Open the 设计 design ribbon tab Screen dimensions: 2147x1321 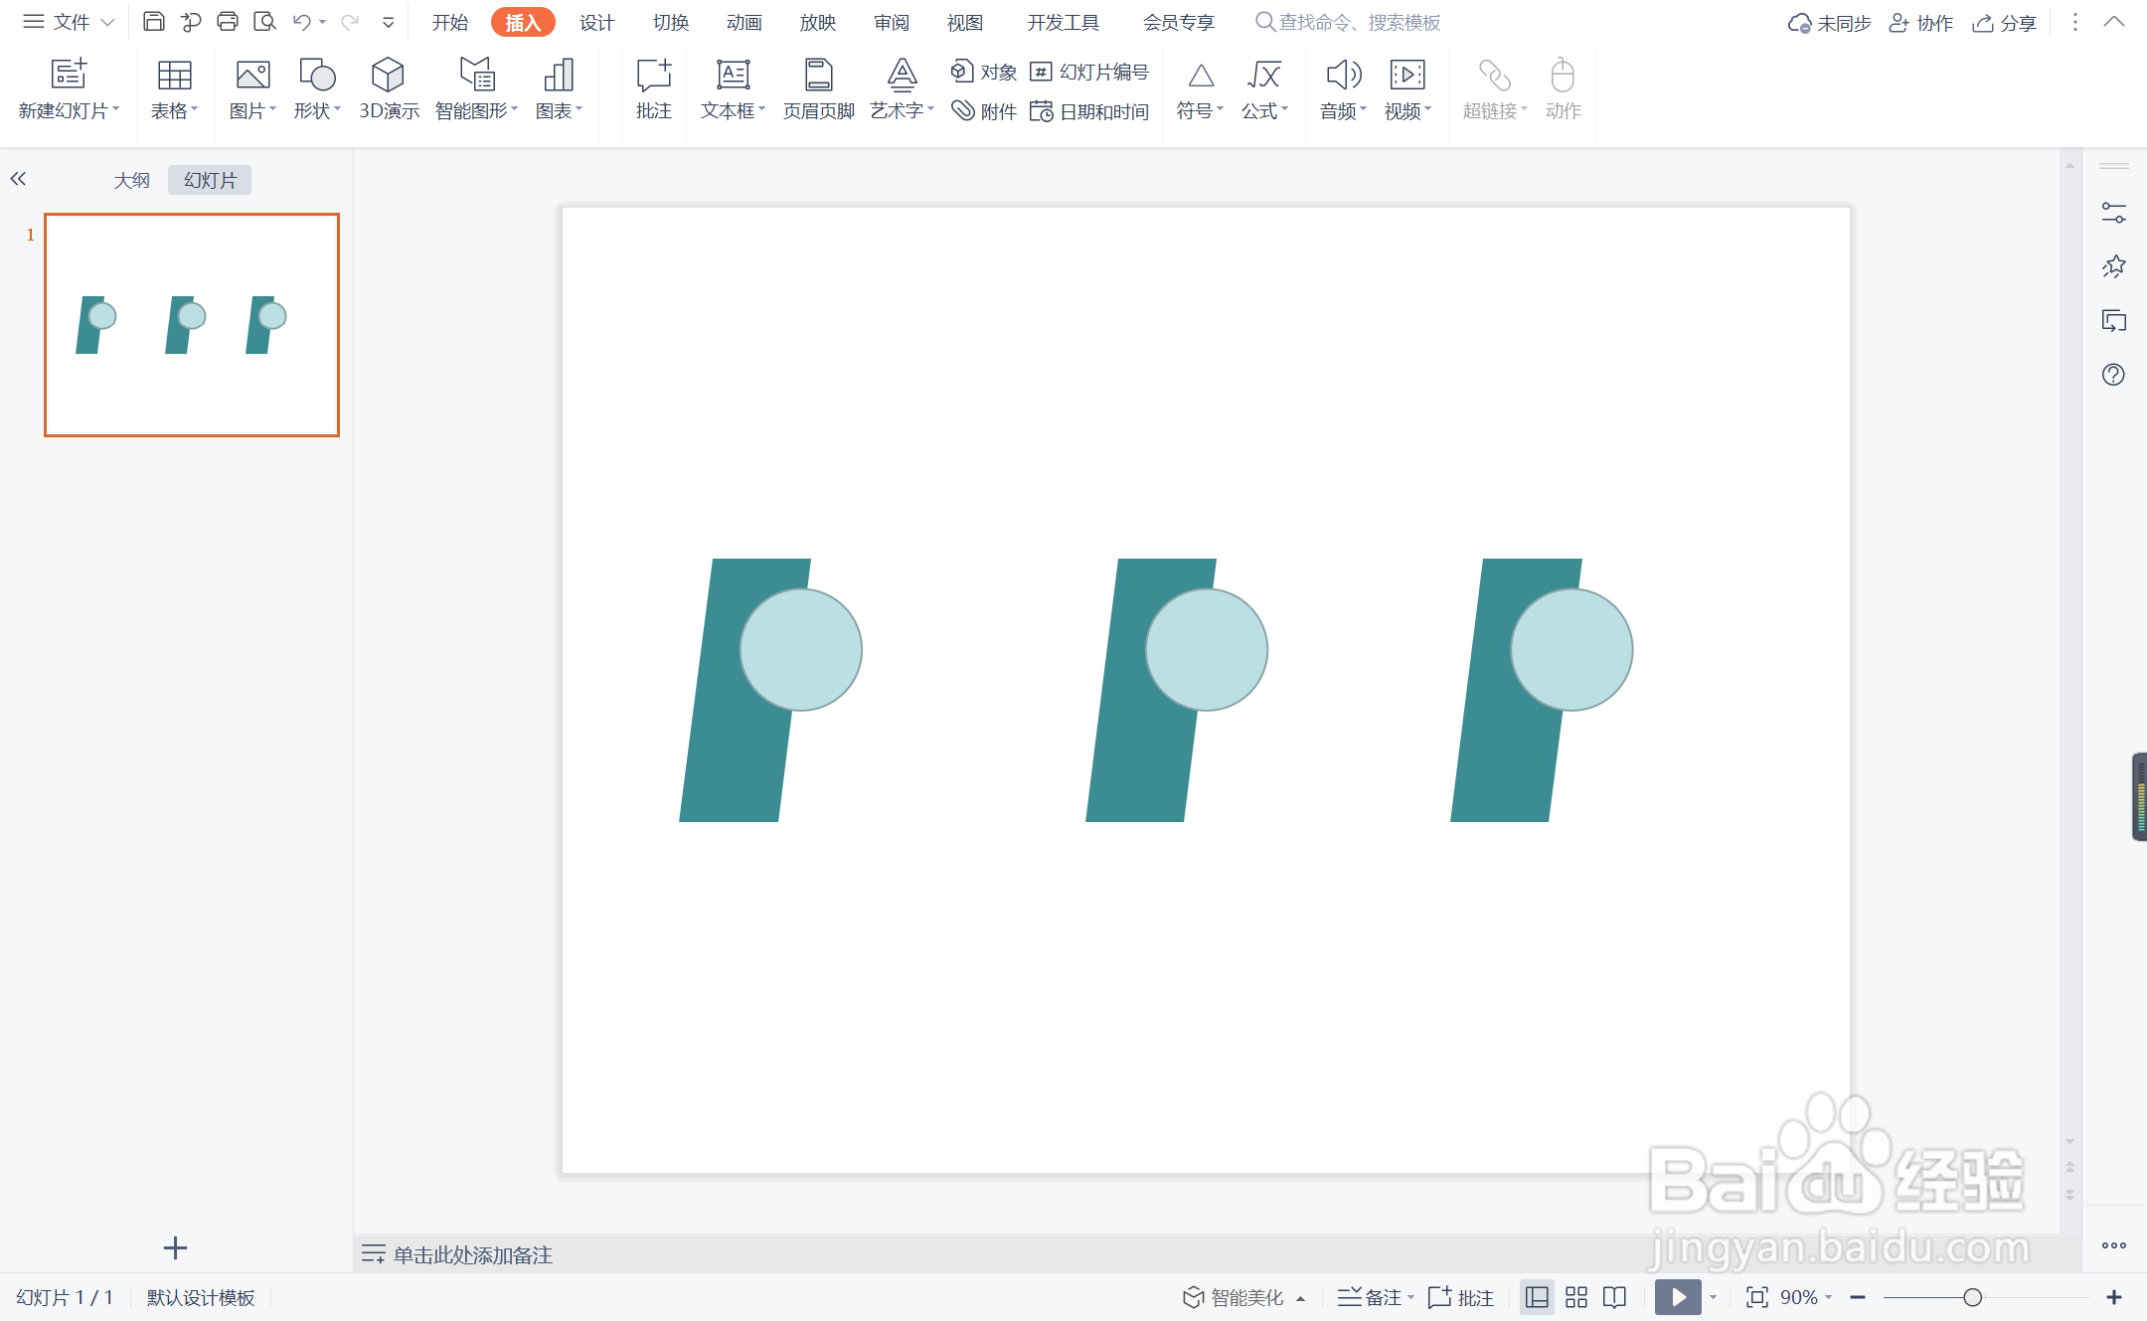click(596, 22)
